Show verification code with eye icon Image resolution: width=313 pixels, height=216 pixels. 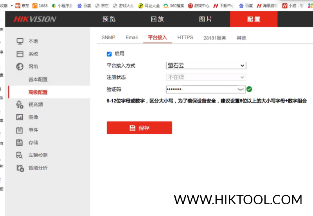click(241, 89)
